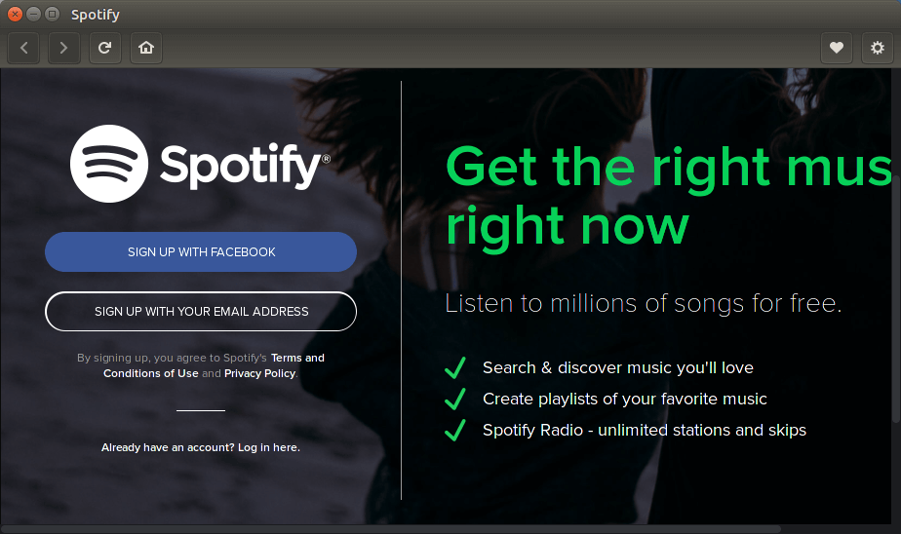Click the heart icon in toolbar
The image size is (901, 534).
[836, 47]
